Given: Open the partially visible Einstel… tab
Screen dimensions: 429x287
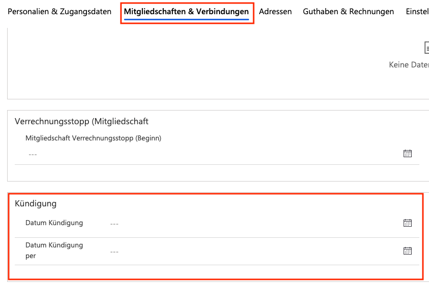Looking at the screenshot, I should click(x=417, y=11).
